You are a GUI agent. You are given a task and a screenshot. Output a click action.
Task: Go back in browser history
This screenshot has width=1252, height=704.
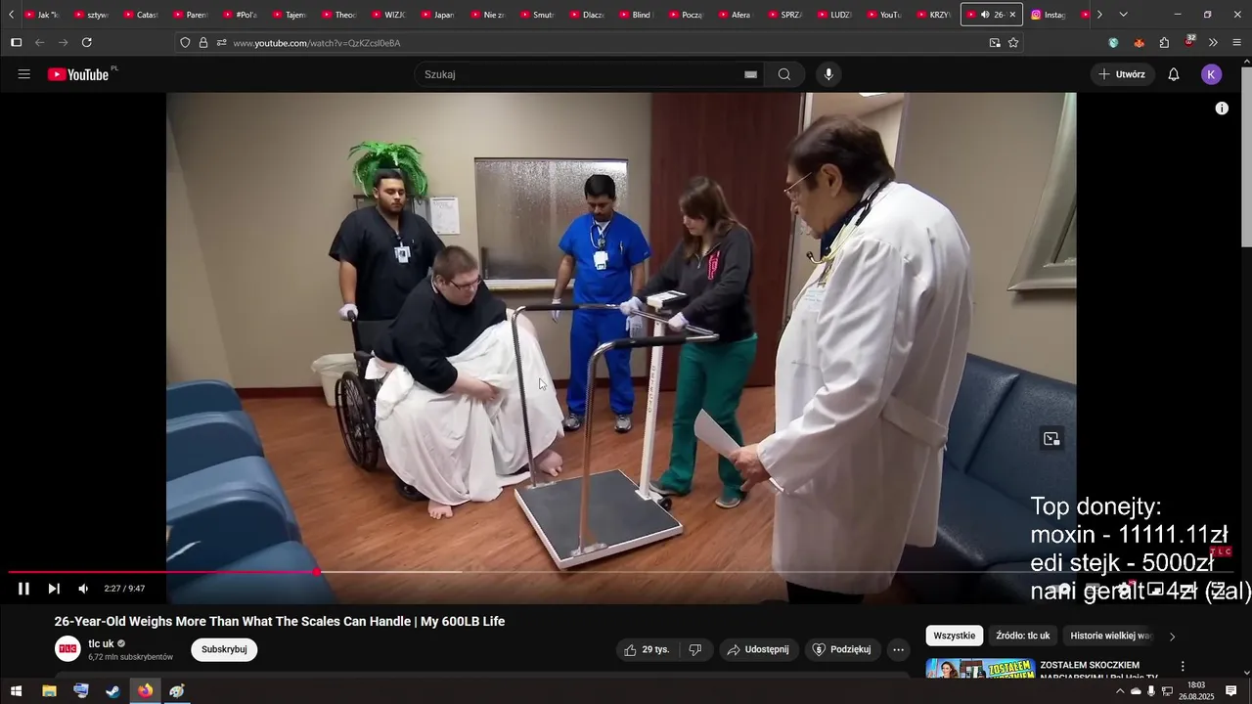click(40, 43)
